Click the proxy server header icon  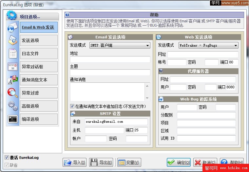[161, 71]
